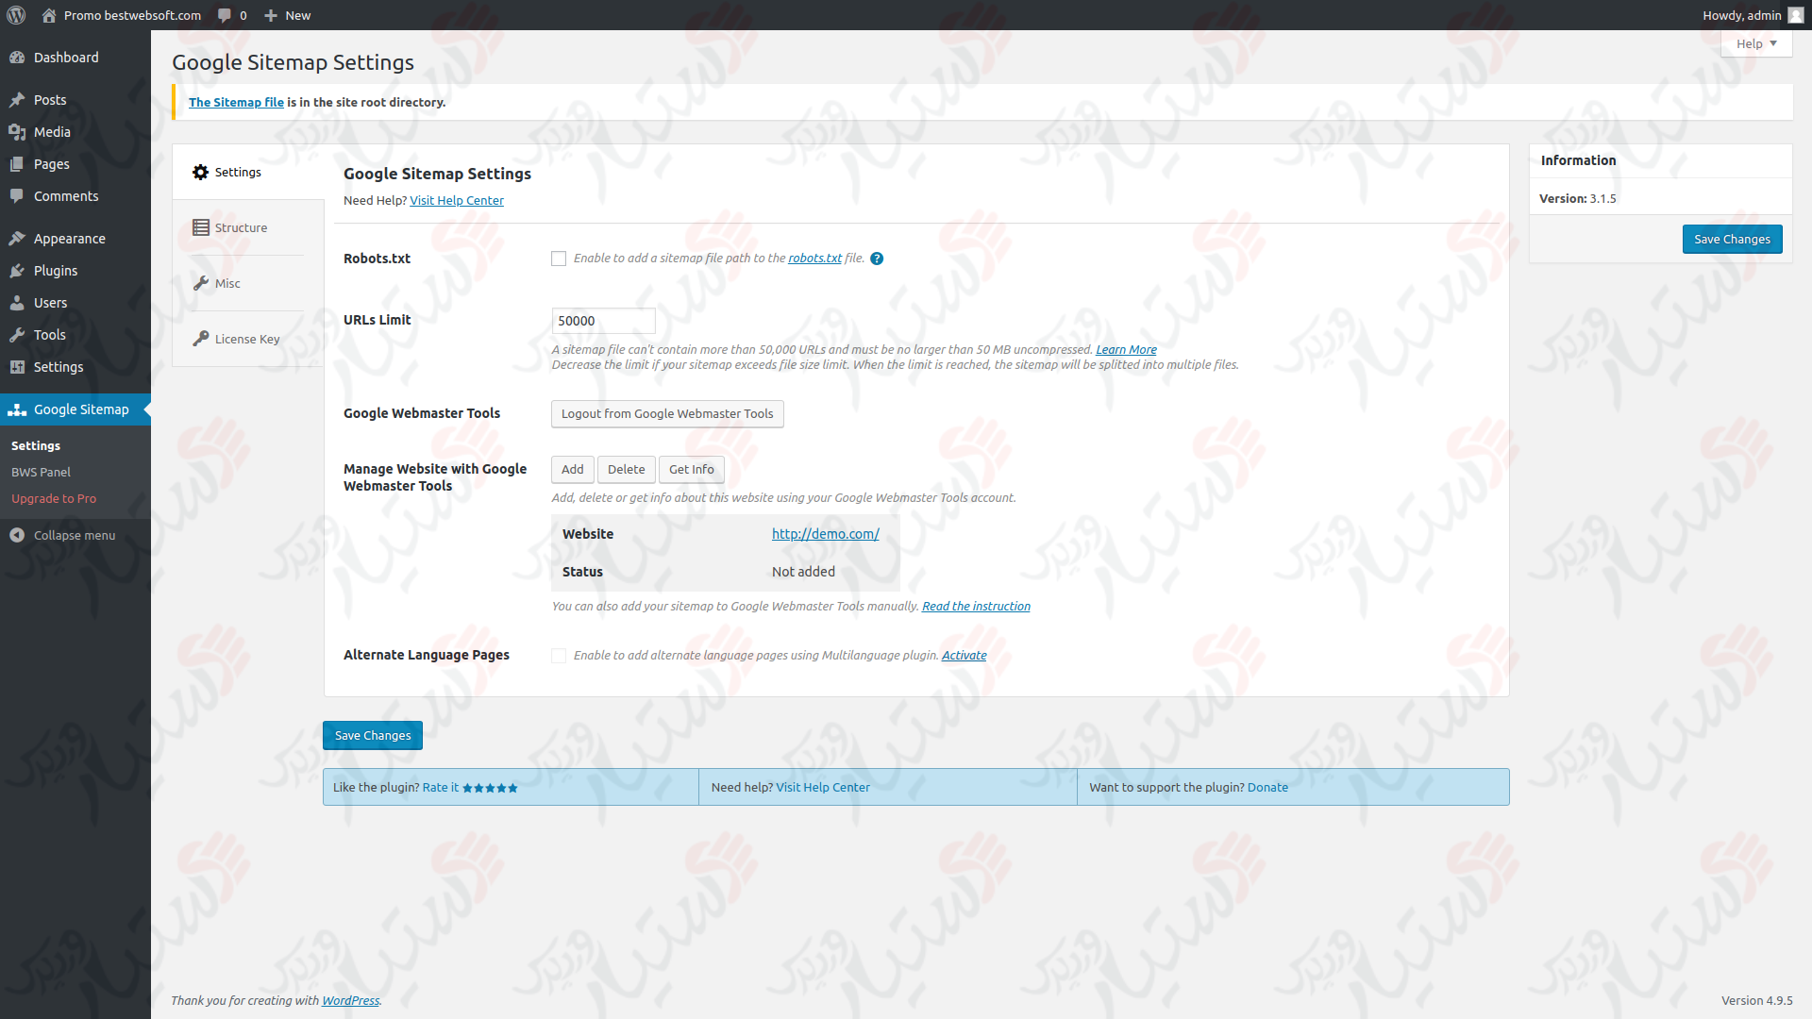The width and height of the screenshot is (1812, 1019).
Task: Open Media library from the sidebar icon
Action: (18, 132)
